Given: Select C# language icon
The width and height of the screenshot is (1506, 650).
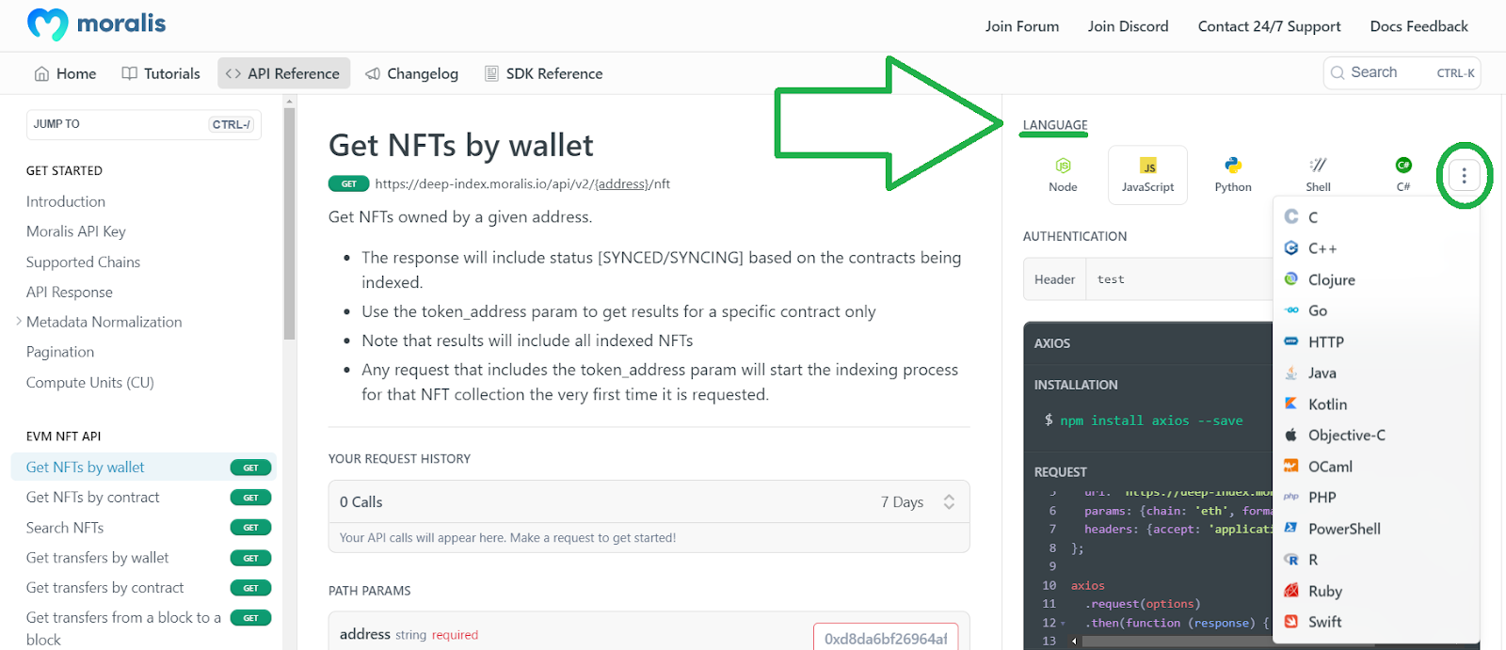Looking at the screenshot, I should (x=1402, y=175).
